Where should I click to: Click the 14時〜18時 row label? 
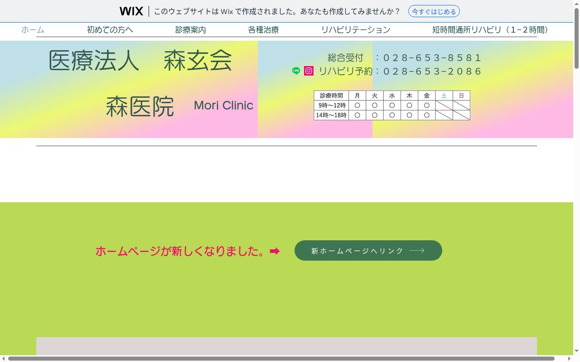331,115
